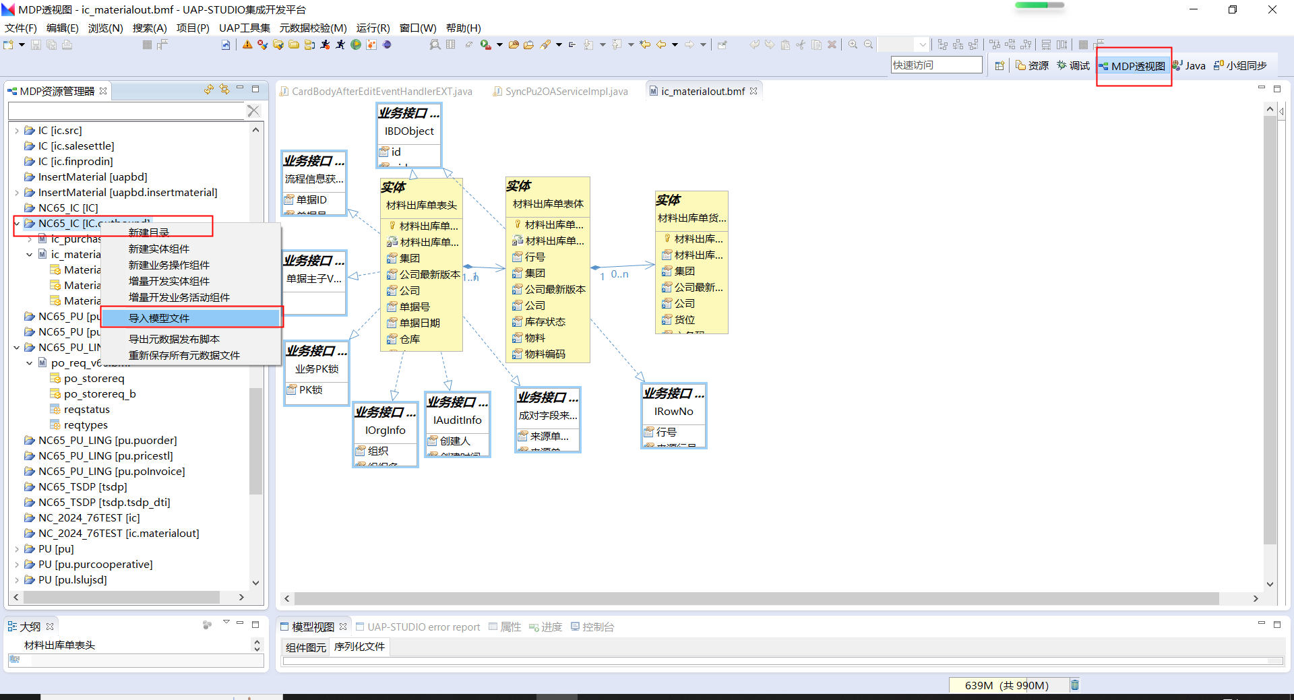The width and height of the screenshot is (1294, 700).
Task: Collapse the po_req tree node
Action: coord(30,363)
